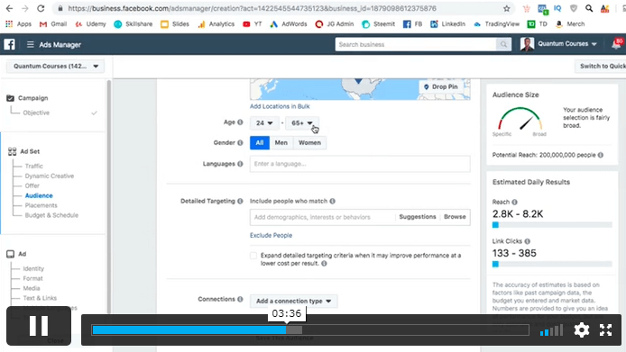Go to Budget & Schedule section

point(51,215)
